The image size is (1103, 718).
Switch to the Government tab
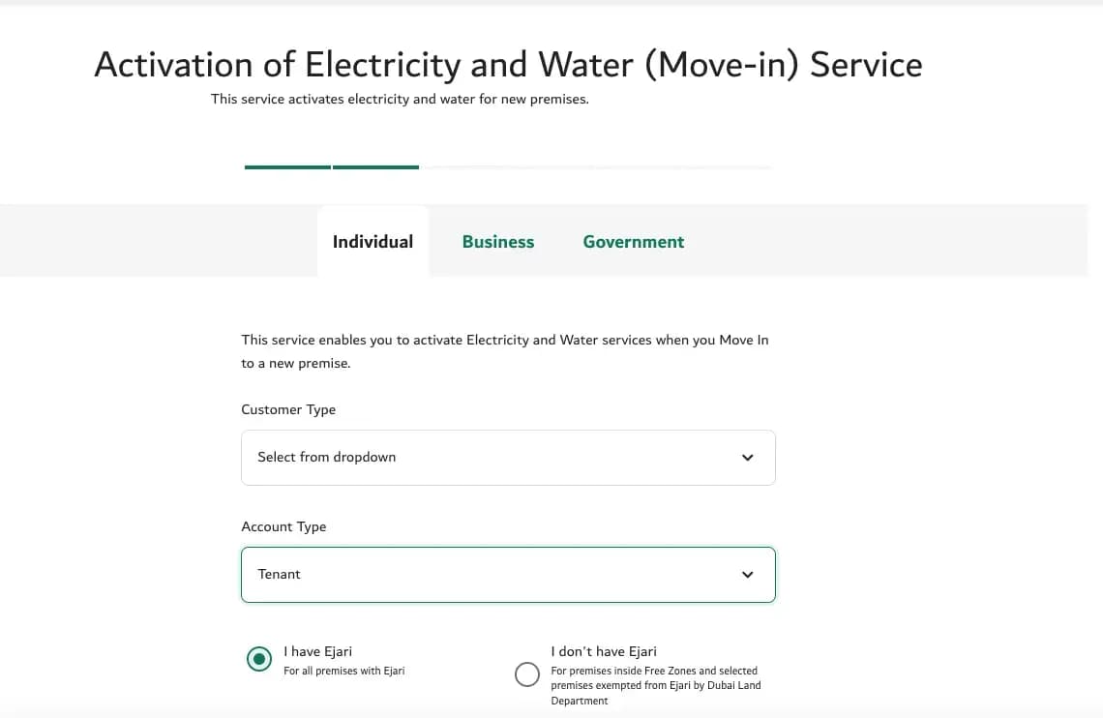click(x=633, y=241)
